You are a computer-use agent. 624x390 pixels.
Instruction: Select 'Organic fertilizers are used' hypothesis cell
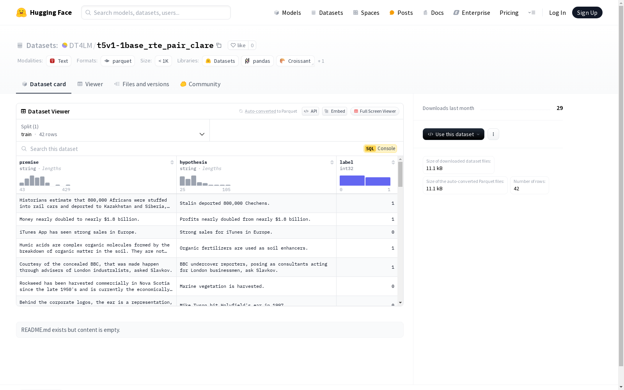click(x=256, y=248)
